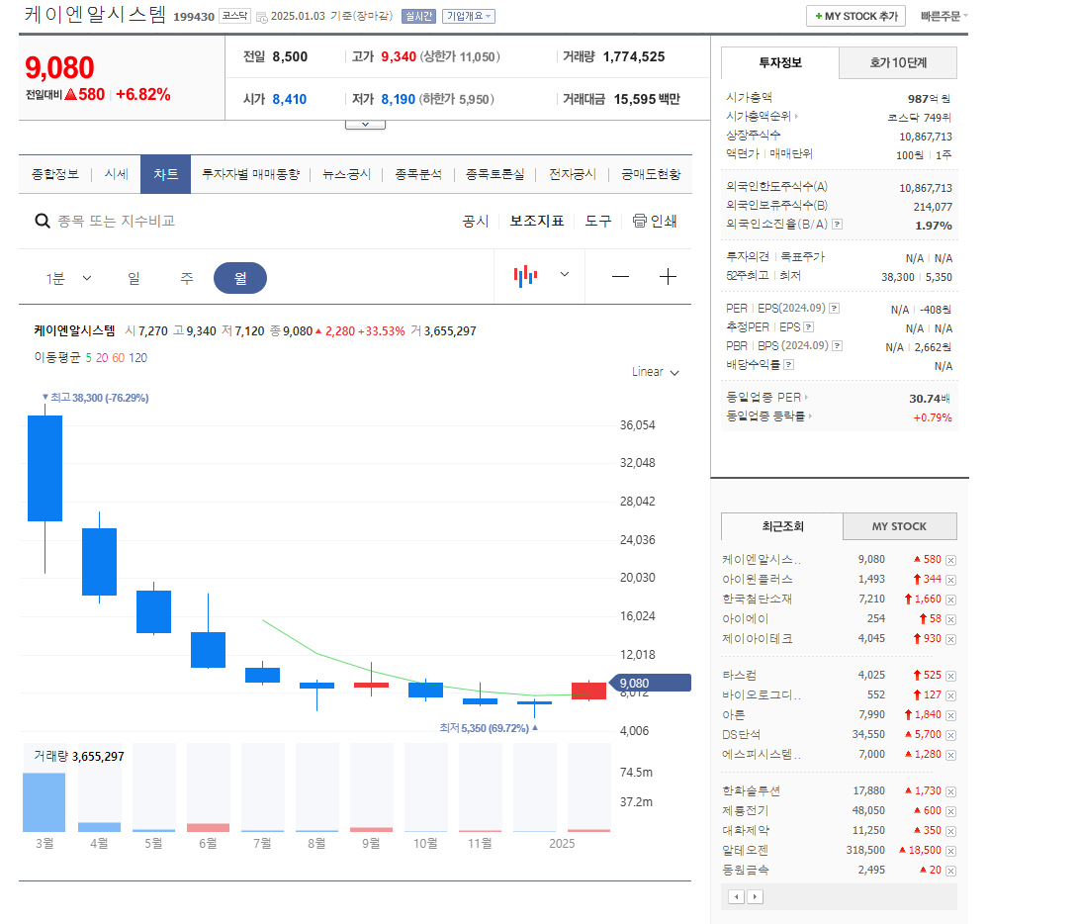Remove 알테오젠 from recent list
The height and width of the screenshot is (924, 1078).
[950, 851]
